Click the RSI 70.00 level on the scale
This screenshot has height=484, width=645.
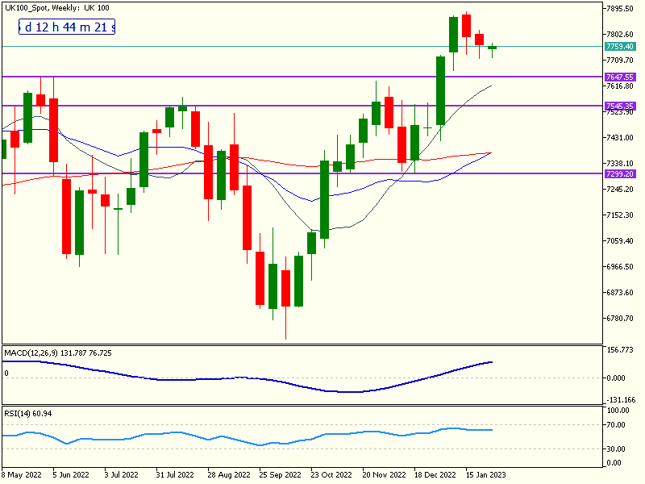(x=617, y=423)
